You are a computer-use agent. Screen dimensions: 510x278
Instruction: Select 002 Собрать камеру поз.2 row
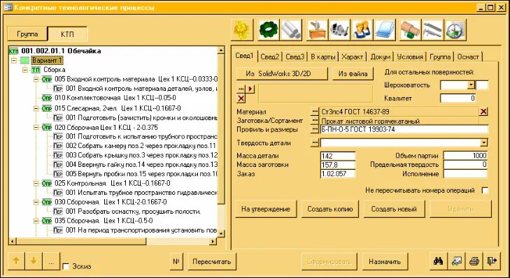pos(141,146)
